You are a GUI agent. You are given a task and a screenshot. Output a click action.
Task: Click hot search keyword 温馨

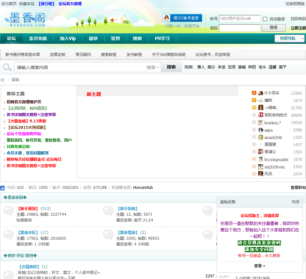pos(273,67)
